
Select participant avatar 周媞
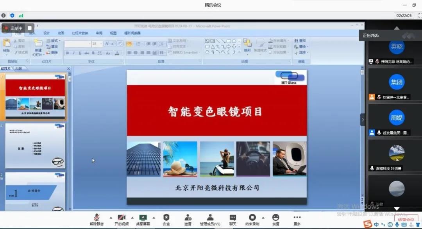pyautogui.click(x=397, y=118)
